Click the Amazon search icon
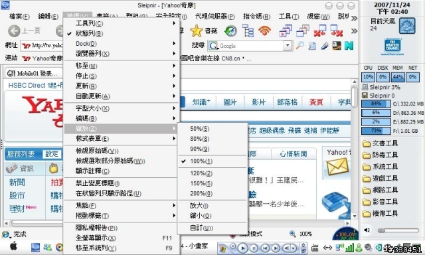Image resolution: width=425 pixels, height=255 pixels. (x=337, y=46)
